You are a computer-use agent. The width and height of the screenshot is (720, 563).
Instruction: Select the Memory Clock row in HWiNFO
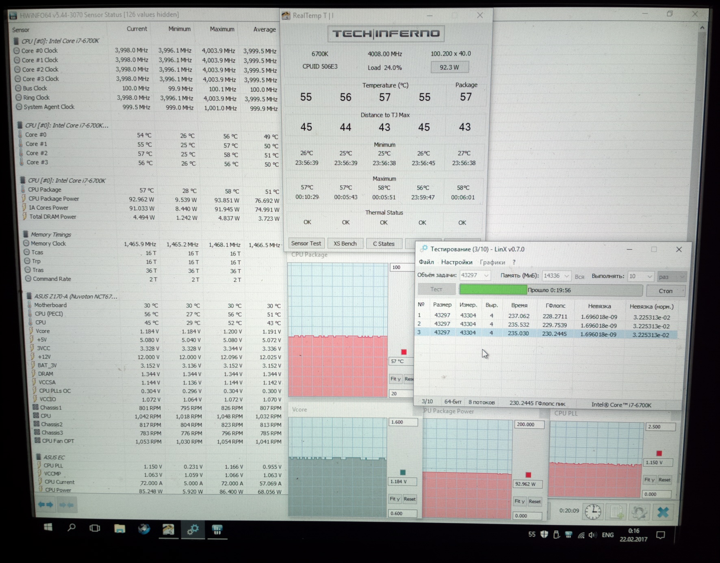152,244
